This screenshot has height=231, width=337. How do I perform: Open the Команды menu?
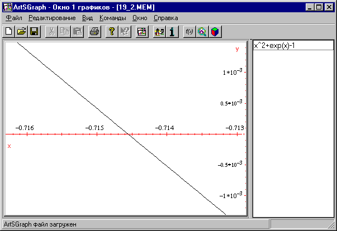(x=112, y=18)
